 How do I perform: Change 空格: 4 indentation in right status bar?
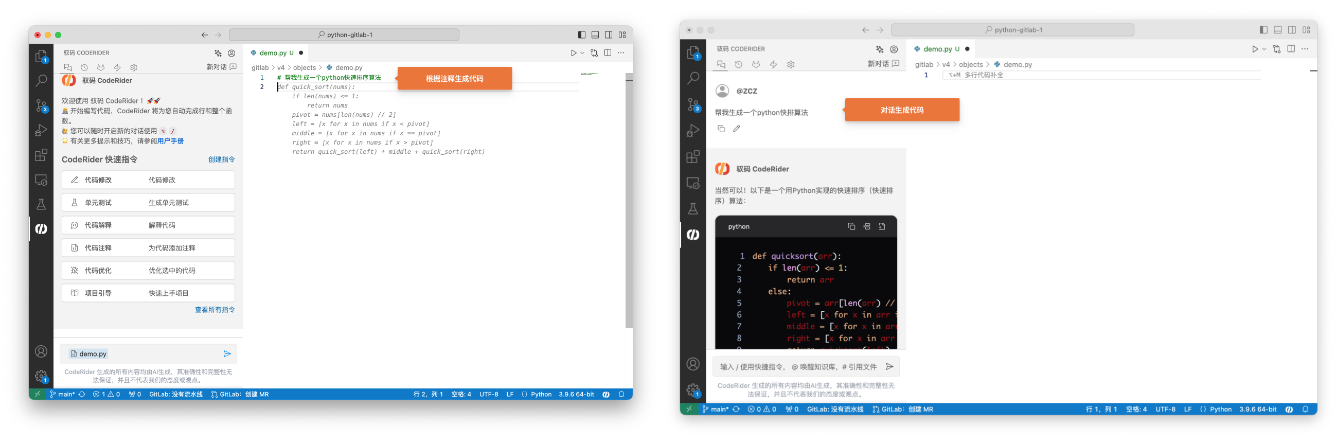click(1136, 410)
